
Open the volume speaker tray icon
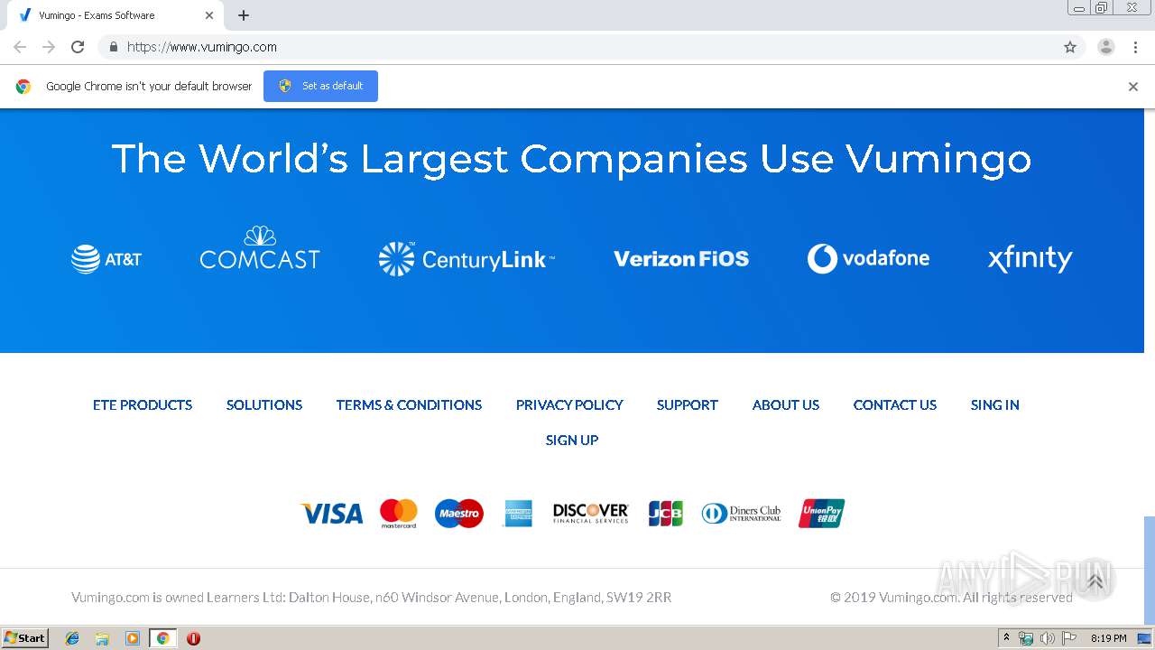point(1048,638)
